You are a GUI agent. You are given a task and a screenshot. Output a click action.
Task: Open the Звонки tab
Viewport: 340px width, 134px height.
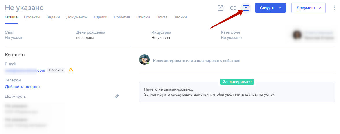[180, 17]
